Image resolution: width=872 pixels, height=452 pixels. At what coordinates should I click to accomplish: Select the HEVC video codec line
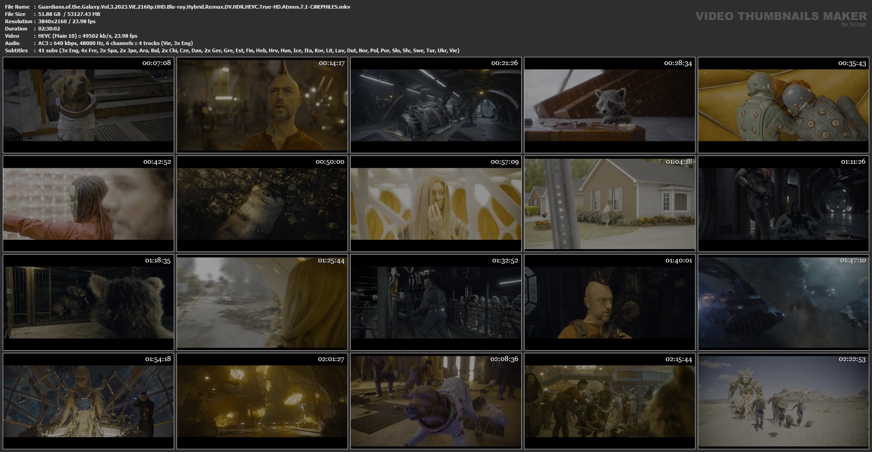pyautogui.click(x=88, y=36)
